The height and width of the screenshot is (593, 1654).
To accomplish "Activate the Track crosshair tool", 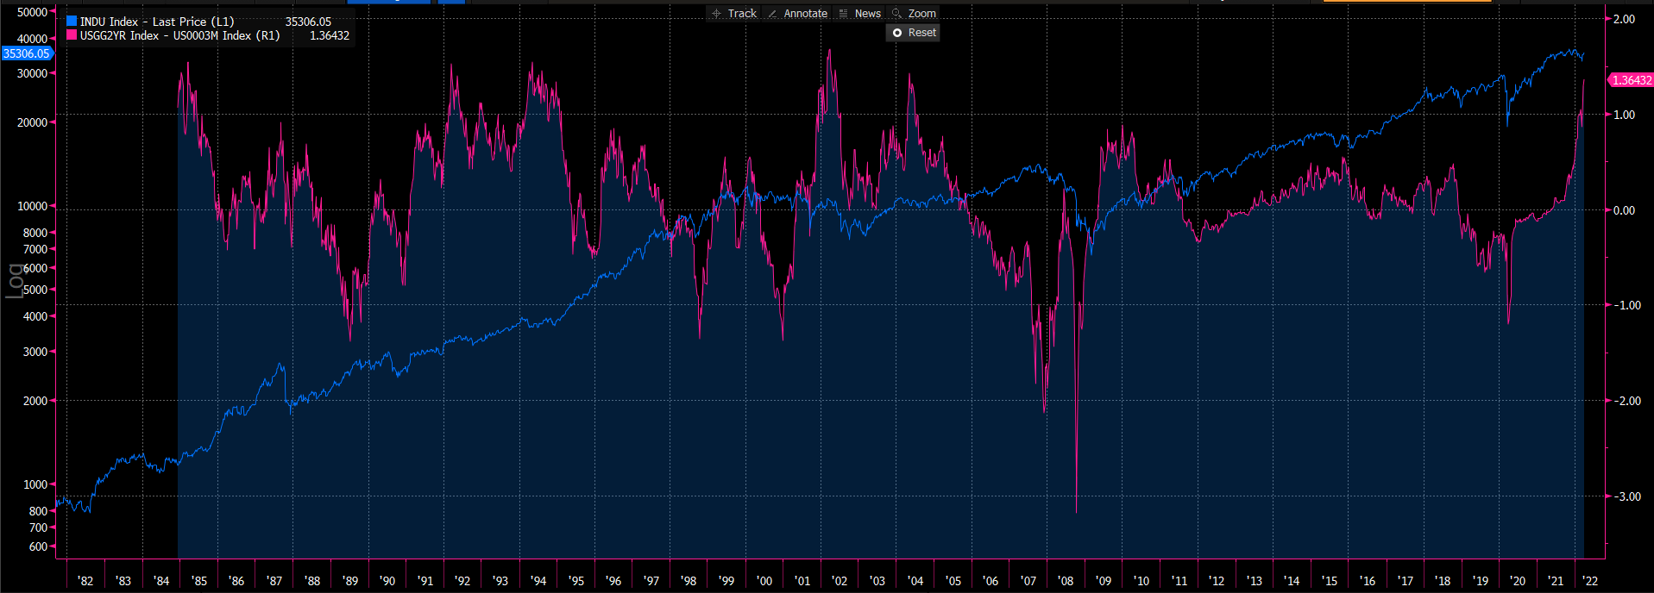I will [733, 13].
